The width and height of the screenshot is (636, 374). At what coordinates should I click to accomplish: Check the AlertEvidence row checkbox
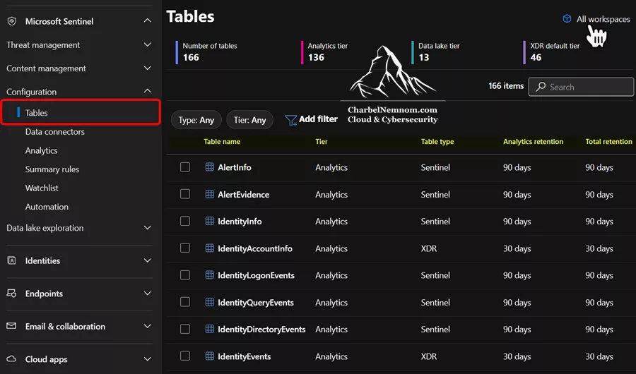(x=185, y=194)
